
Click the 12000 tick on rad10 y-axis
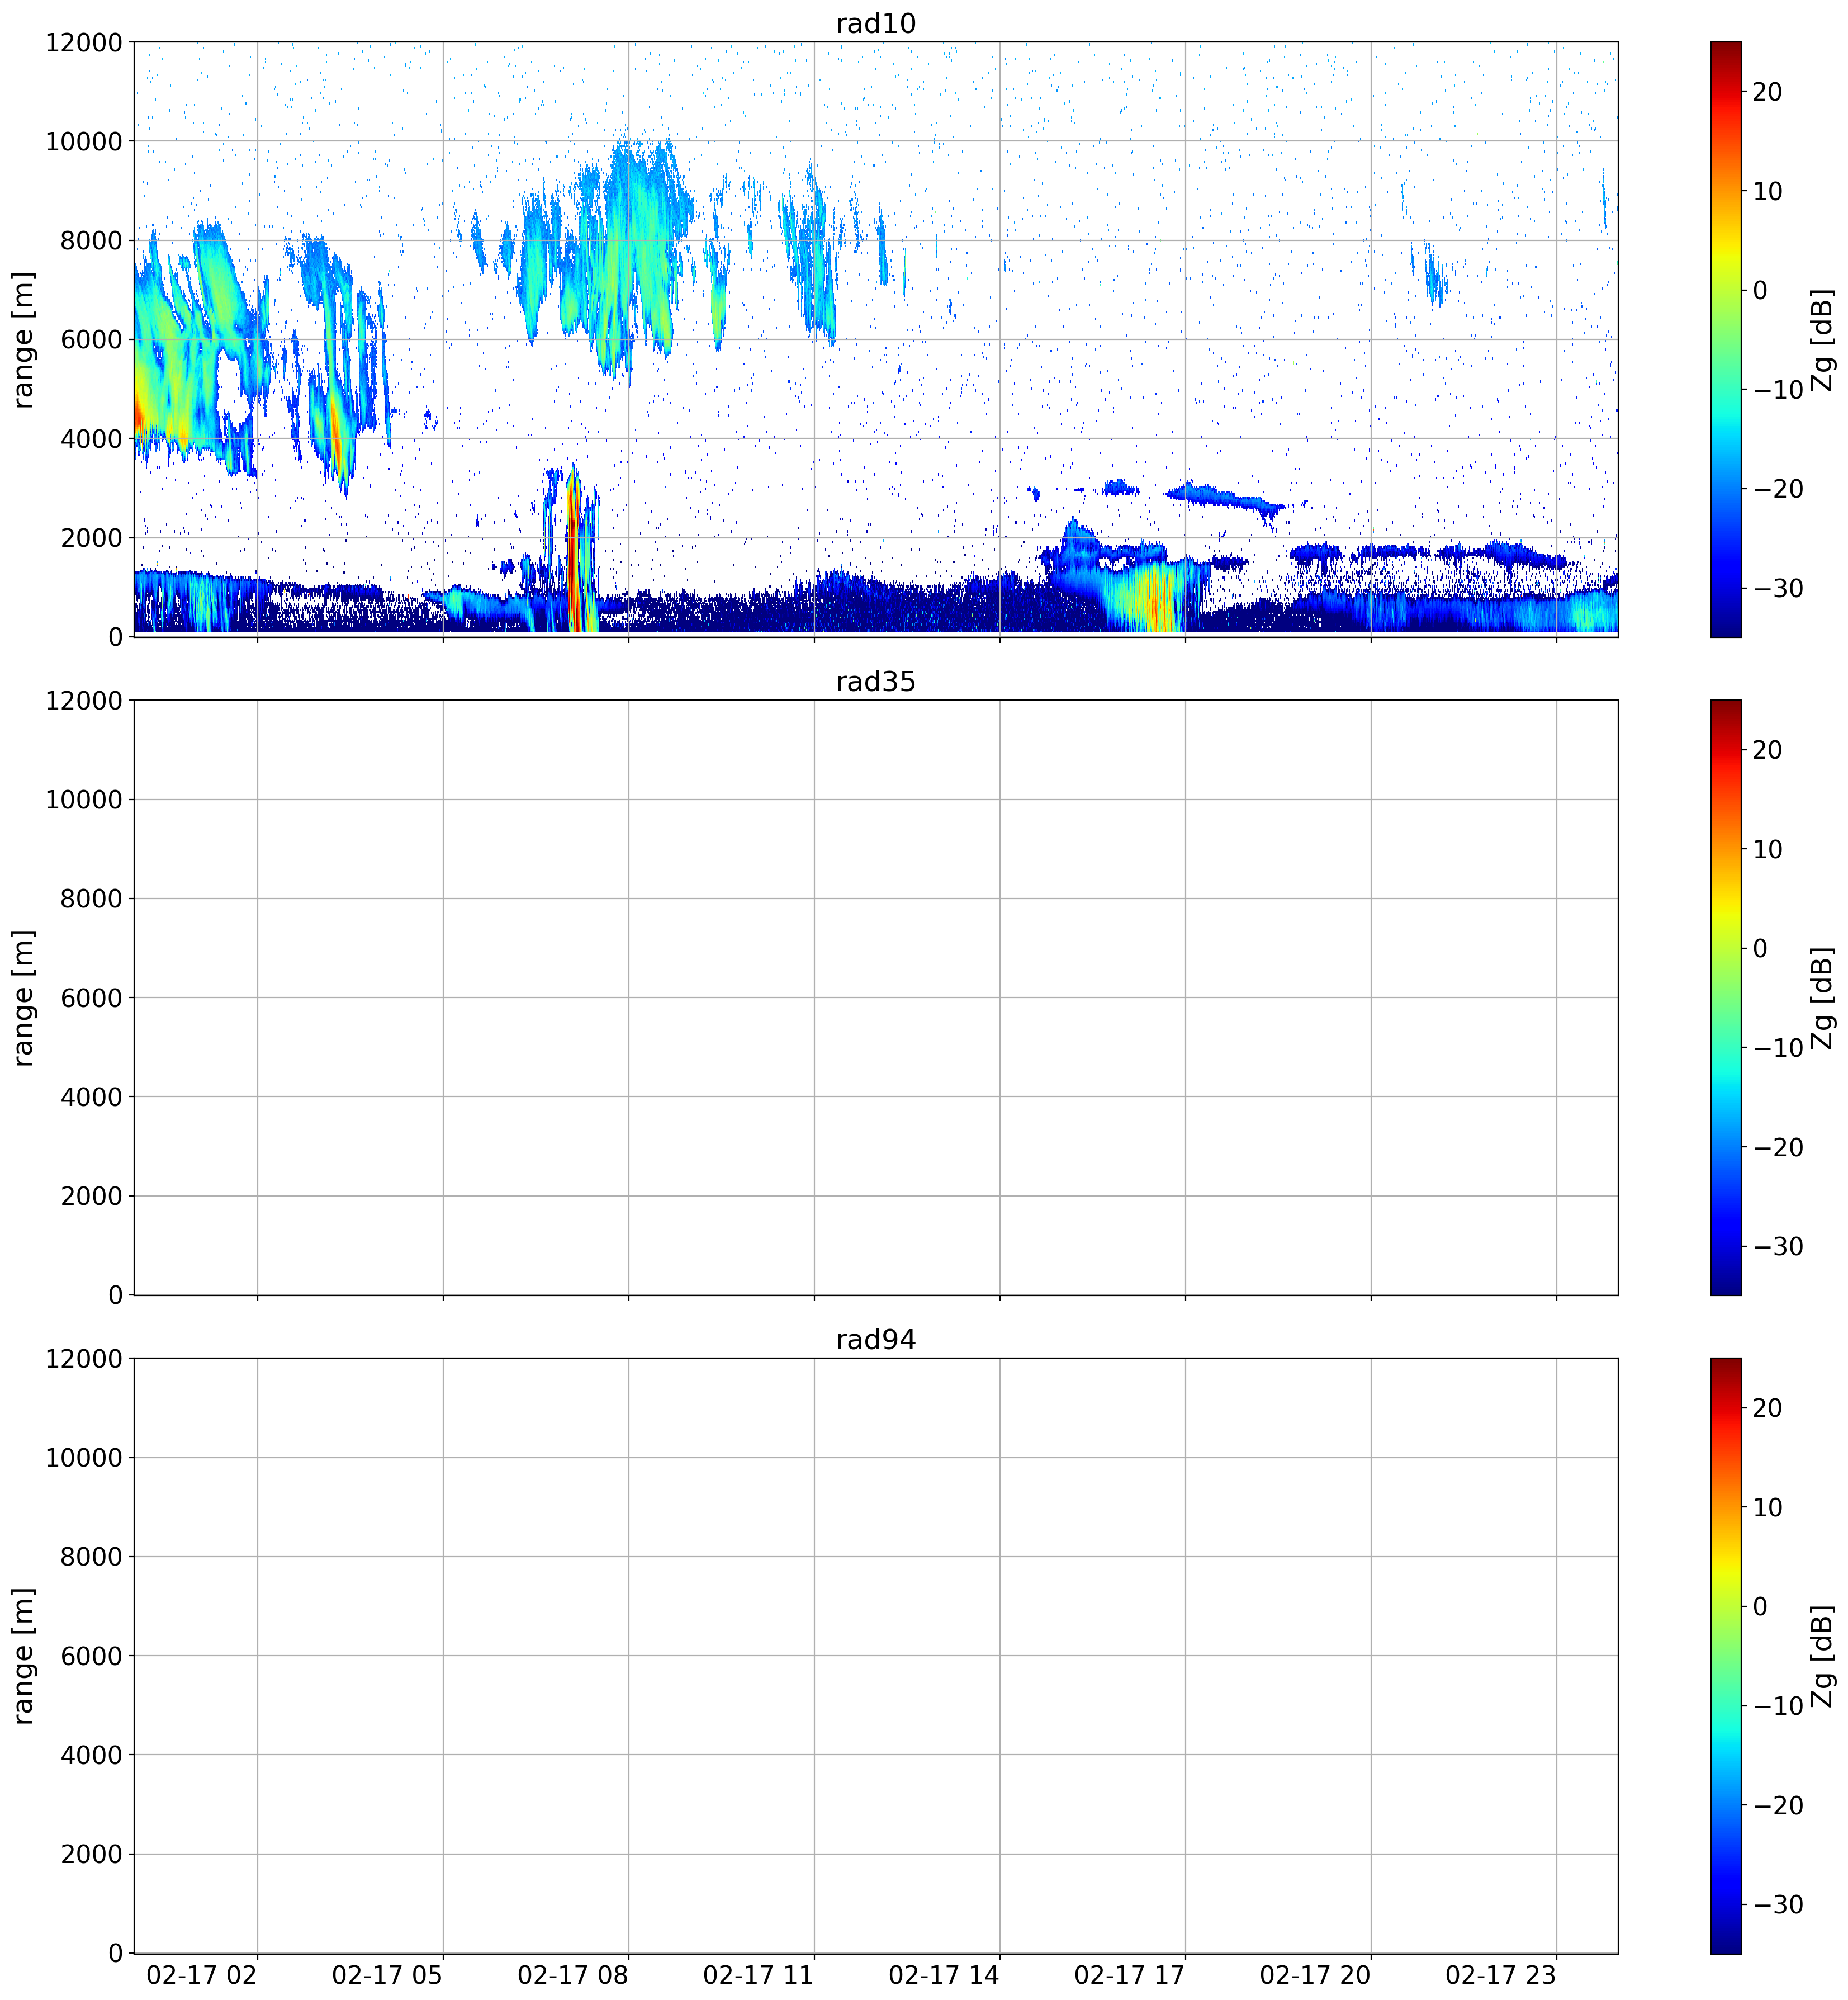[83, 42]
